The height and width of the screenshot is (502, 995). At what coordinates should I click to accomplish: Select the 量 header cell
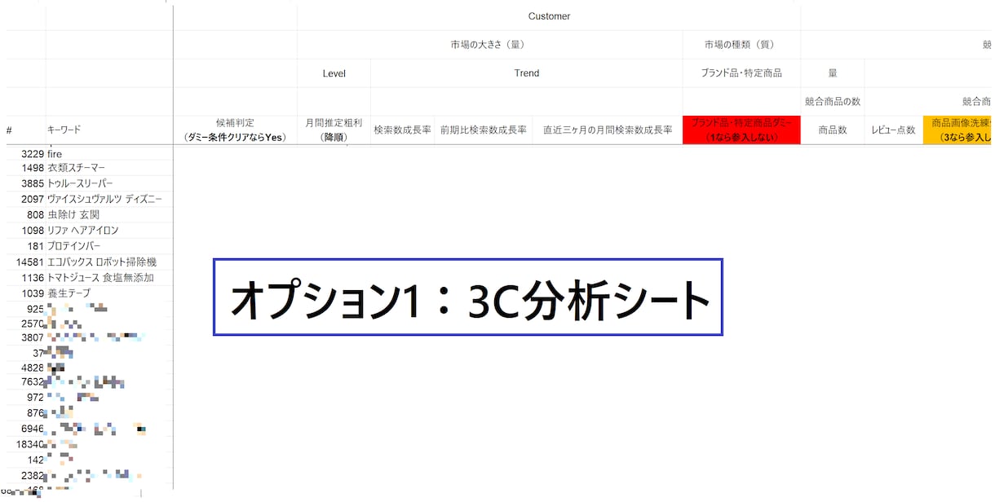(833, 73)
